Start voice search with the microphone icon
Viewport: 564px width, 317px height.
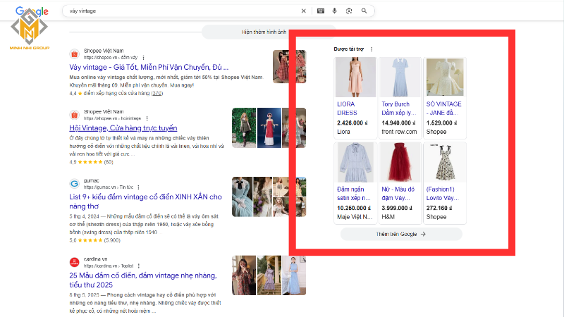coord(334,11)
